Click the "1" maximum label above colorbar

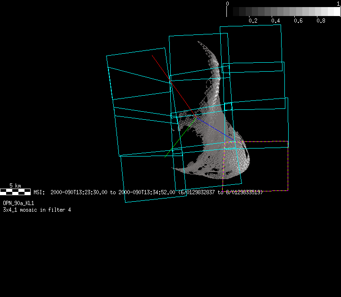pos(339,3)
